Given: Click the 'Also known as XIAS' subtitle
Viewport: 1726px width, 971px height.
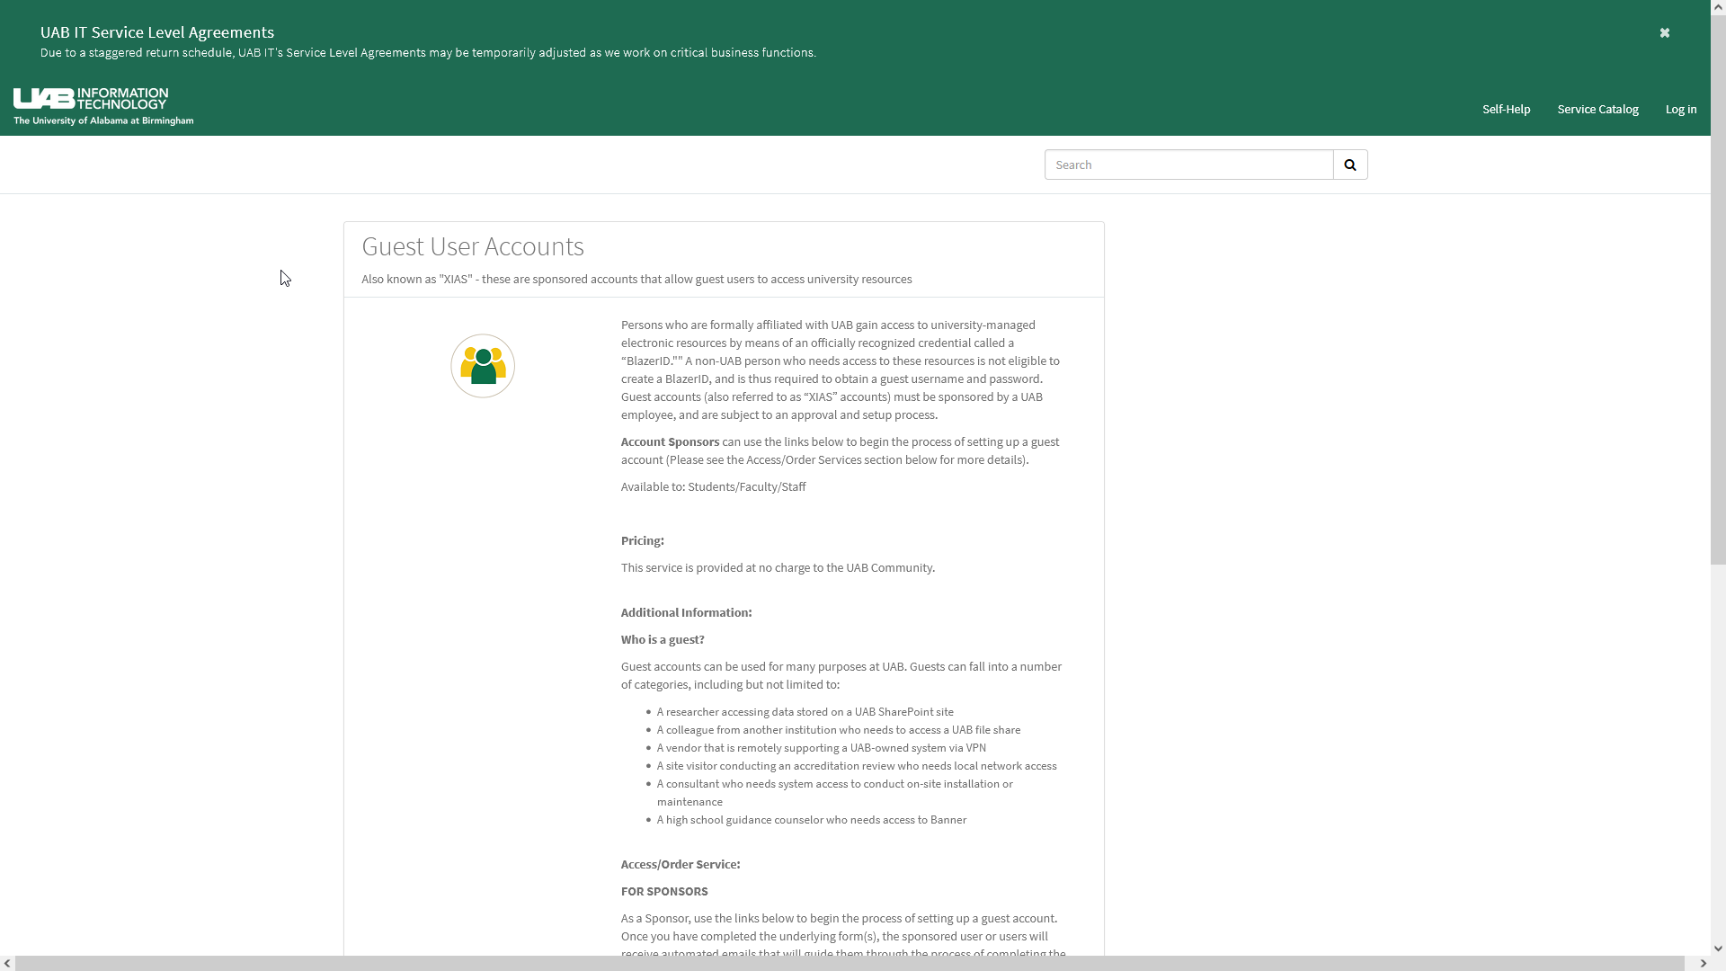Looking at the screenshot, I should click(636, 279).
